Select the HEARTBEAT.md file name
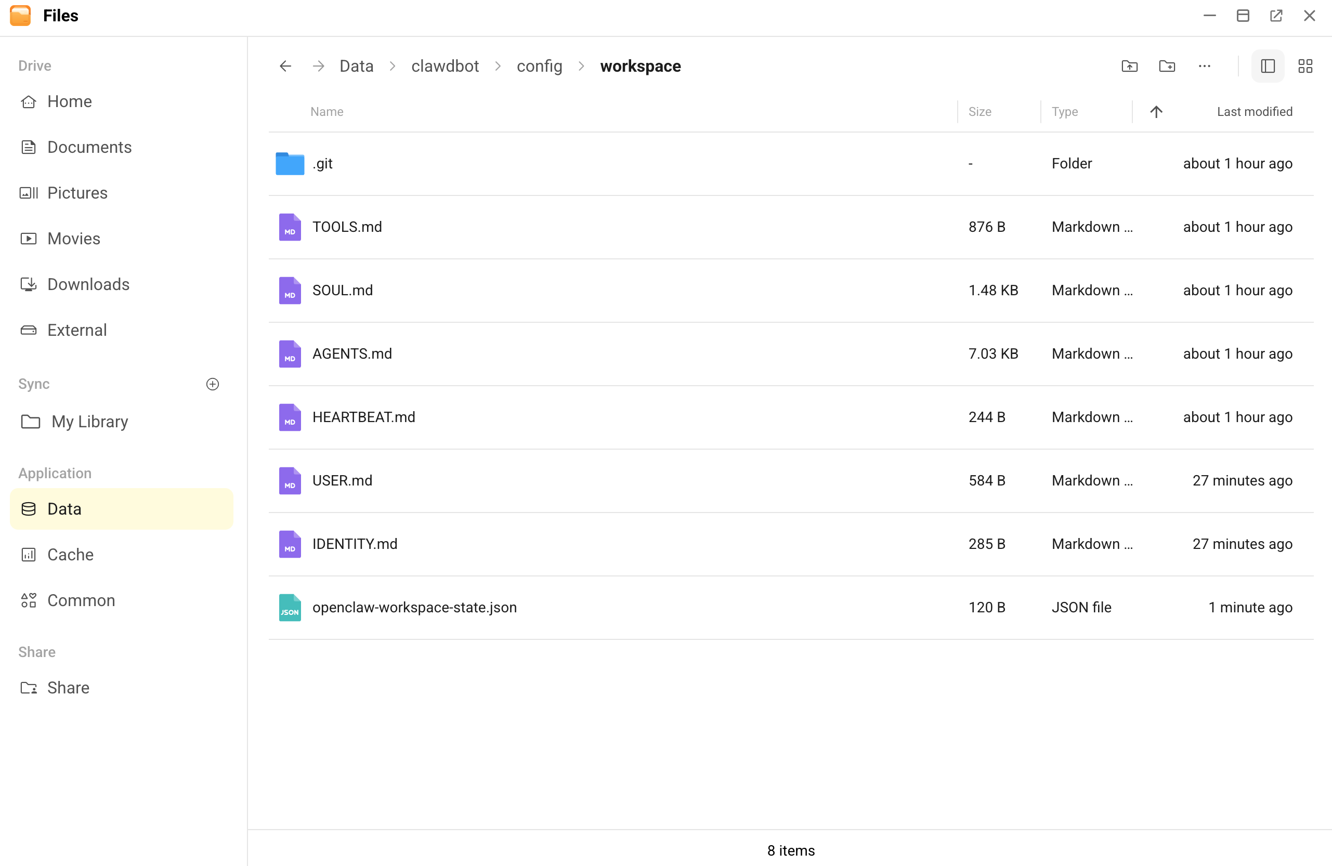This screenshot has height=866, width=1332. 364,417
